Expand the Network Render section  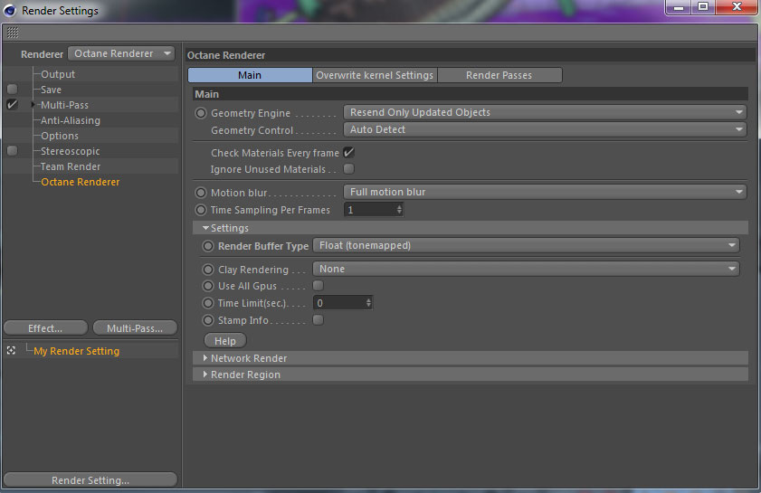coord(205,357)
